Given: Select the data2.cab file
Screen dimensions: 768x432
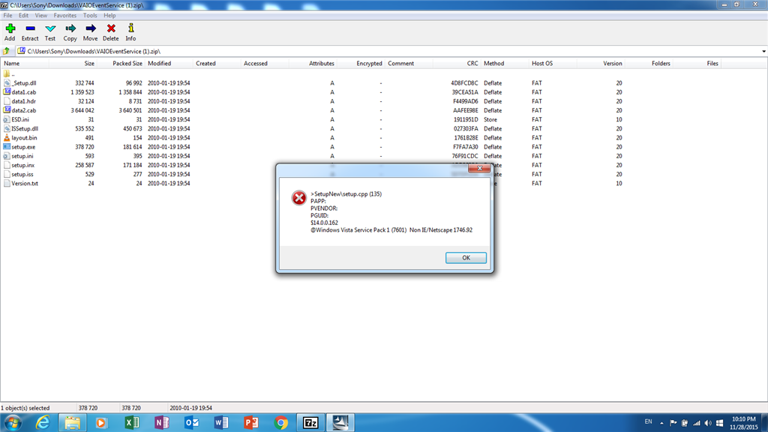Looking at the screenshot, I should (23, 110).
